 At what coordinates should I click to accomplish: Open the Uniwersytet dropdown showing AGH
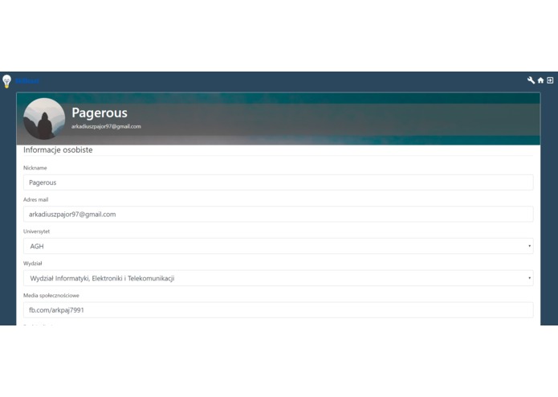279,246
